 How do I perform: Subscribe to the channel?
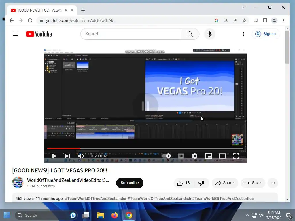130,183
